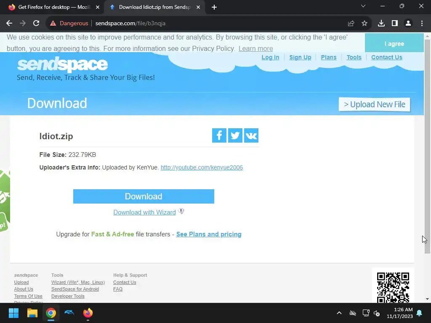Click the Dangerous site warning indicator
This screenshot has height=323, width=431.
click(x=69, y=24)
